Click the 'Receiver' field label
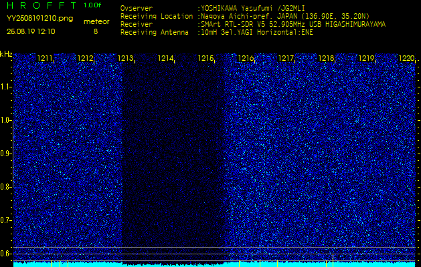The height and width of the screenshot is (267, 421). point(137,25)
